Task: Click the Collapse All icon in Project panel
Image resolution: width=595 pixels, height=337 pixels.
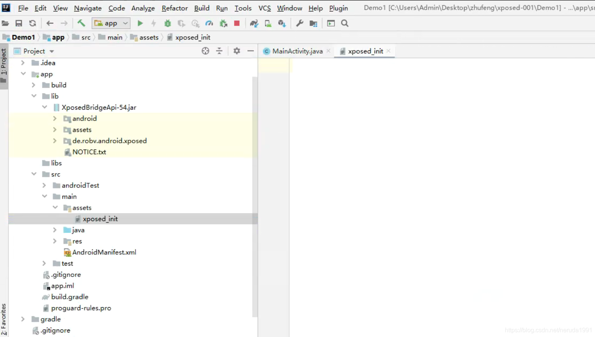Action: pos(220,51)
